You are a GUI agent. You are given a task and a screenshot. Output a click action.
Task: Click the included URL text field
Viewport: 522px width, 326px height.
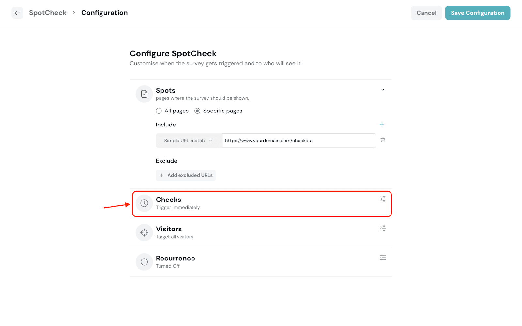pos(299,141)
